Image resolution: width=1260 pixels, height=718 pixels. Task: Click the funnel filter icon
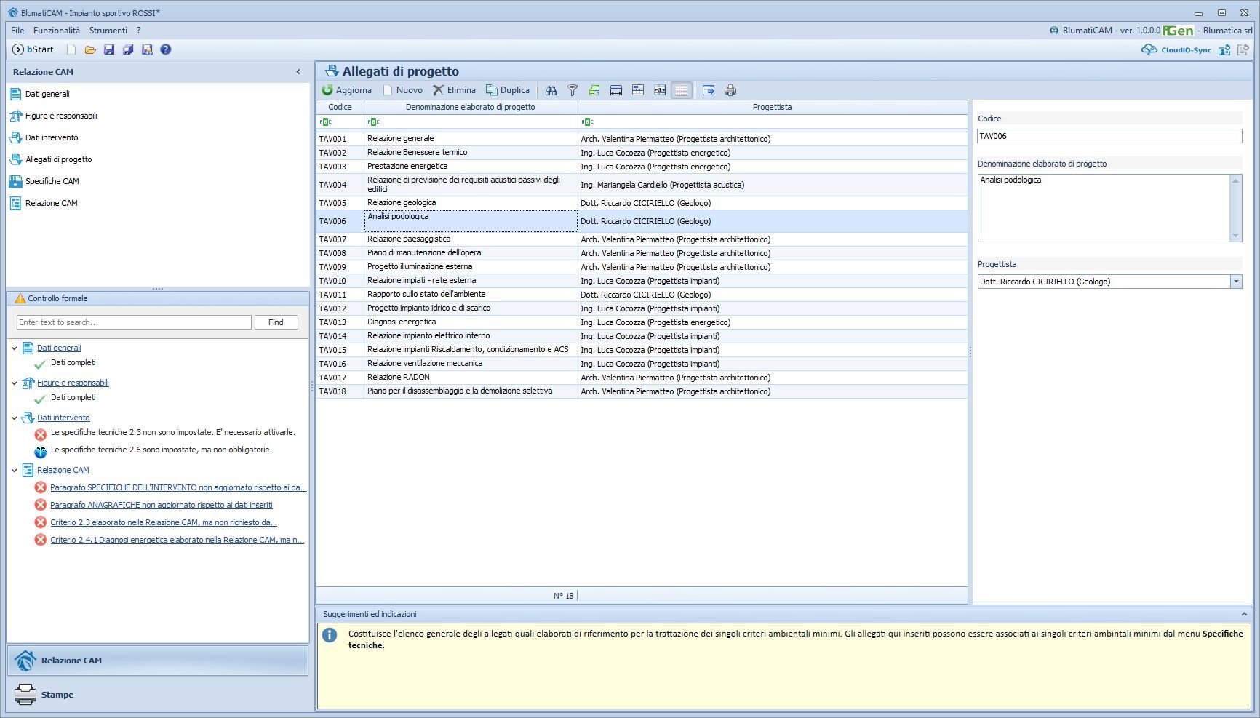click(573, 90)
